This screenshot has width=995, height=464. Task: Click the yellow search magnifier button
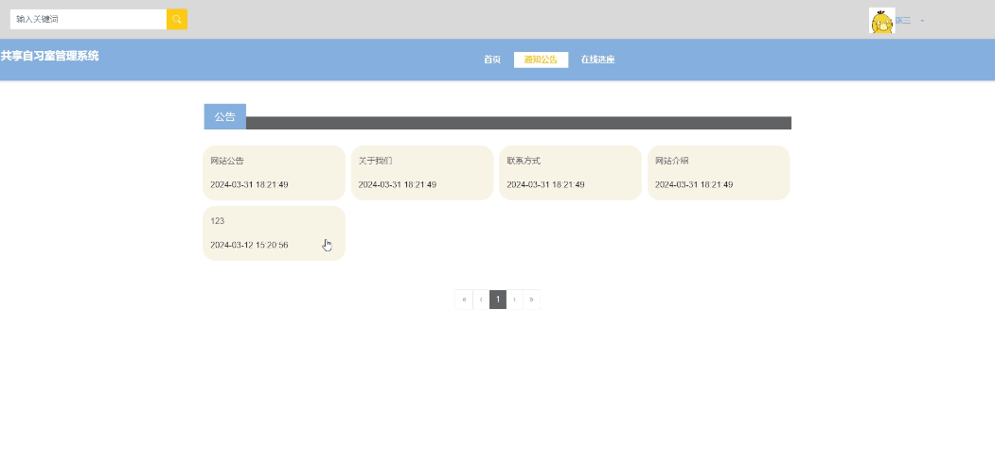pyautogui.click(x=176, y=19)
